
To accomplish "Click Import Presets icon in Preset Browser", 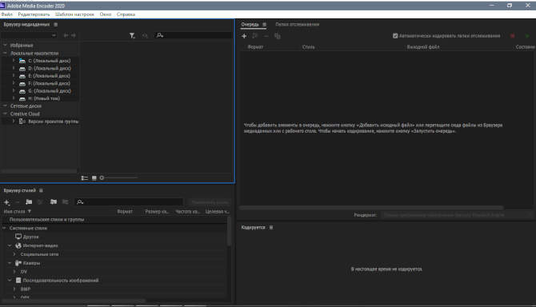I will (54, 202).
